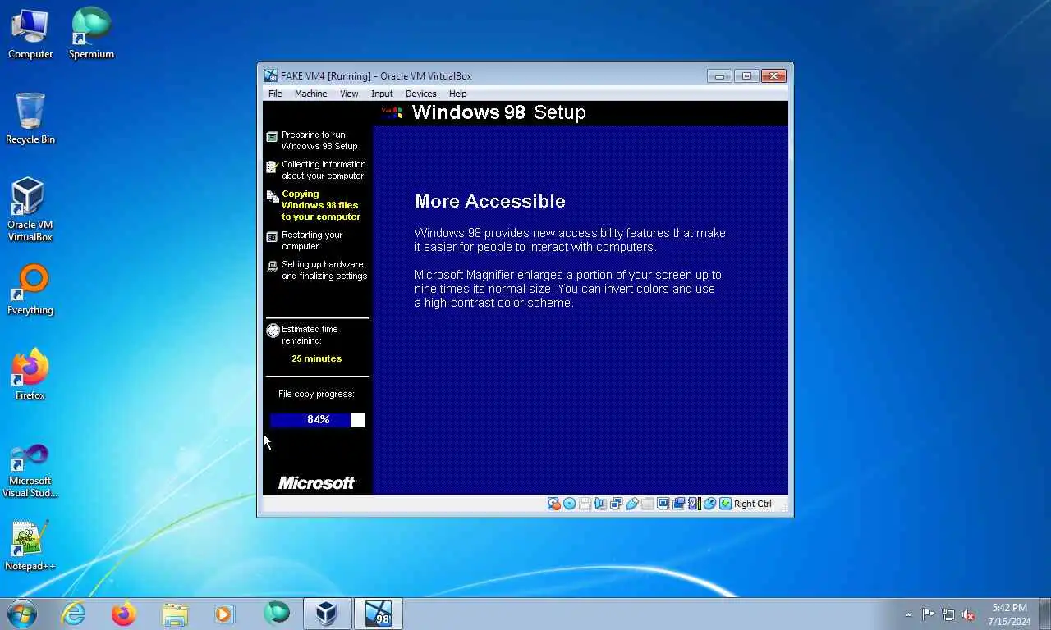Click the Spermium taskbar icon
Screen dimensions: 1051x630
277,614
